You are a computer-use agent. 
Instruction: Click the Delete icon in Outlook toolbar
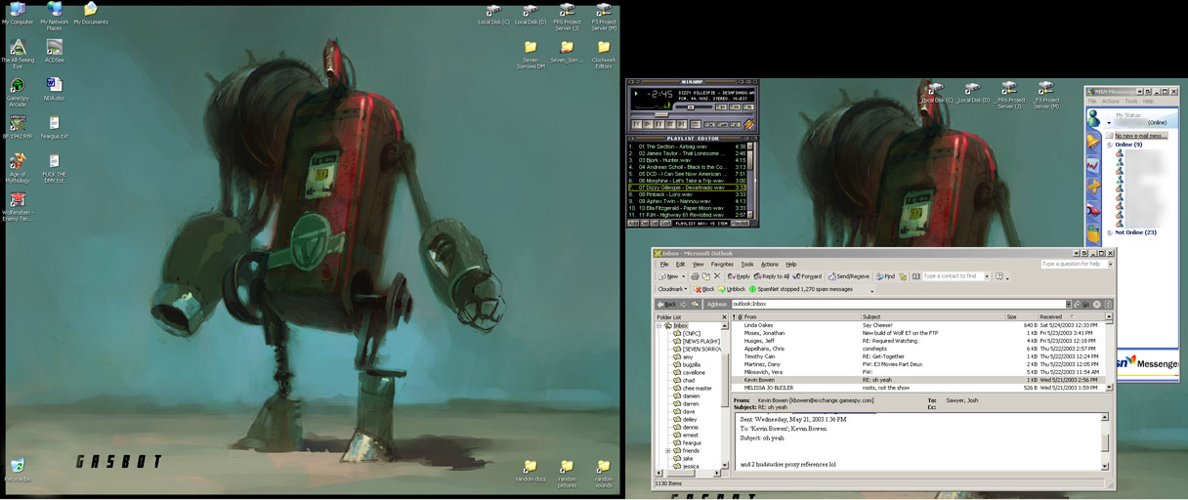(717, 276)
